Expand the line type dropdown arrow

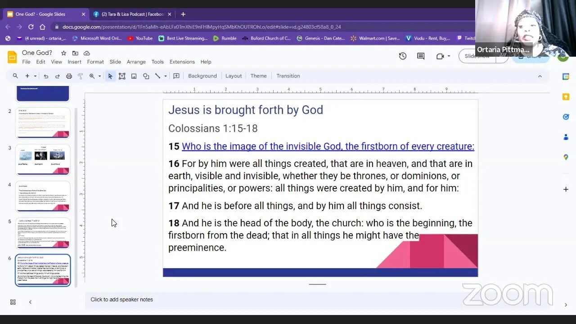(165, 76)
